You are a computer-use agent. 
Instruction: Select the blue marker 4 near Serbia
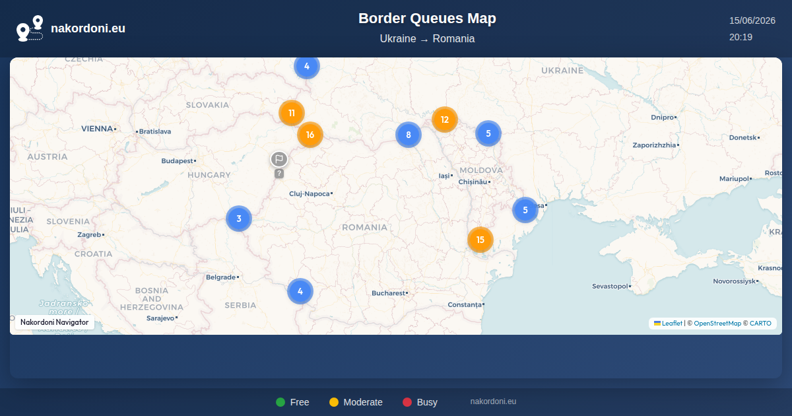coord(300,291)
